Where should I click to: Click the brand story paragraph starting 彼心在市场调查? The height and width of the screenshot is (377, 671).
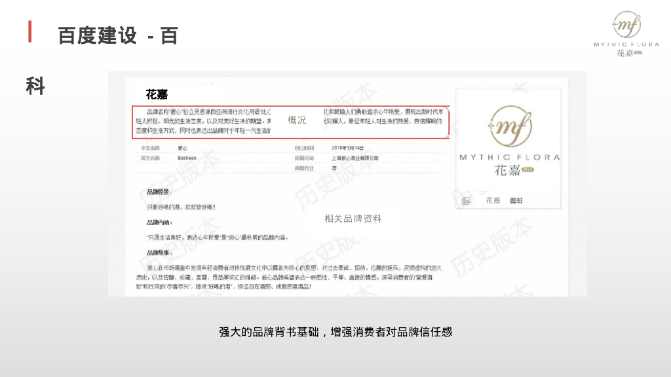[289, 277]
